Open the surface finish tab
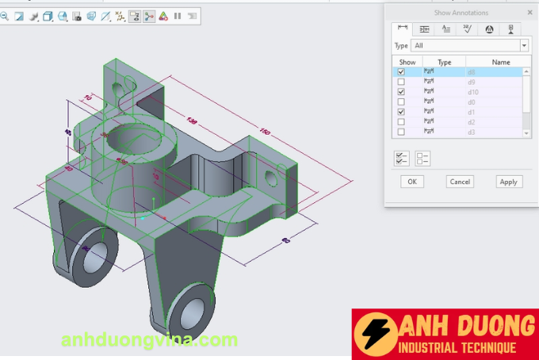Screen dimensions: 539x360 click(467, 29)
